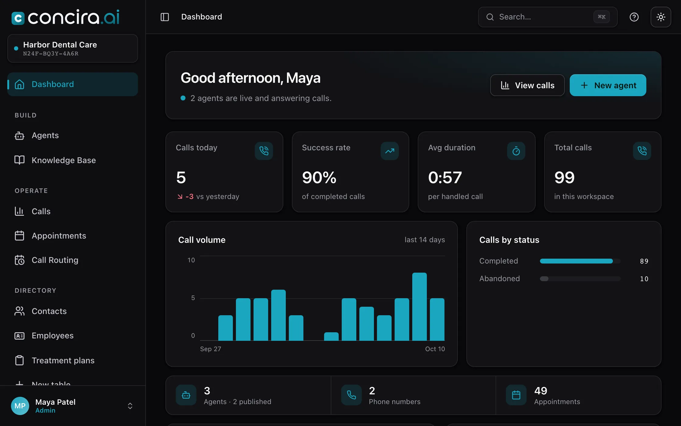This screenshot has width=681, height=426.
Task: Click the 'Calls by status' title
Action: (509, 240)
